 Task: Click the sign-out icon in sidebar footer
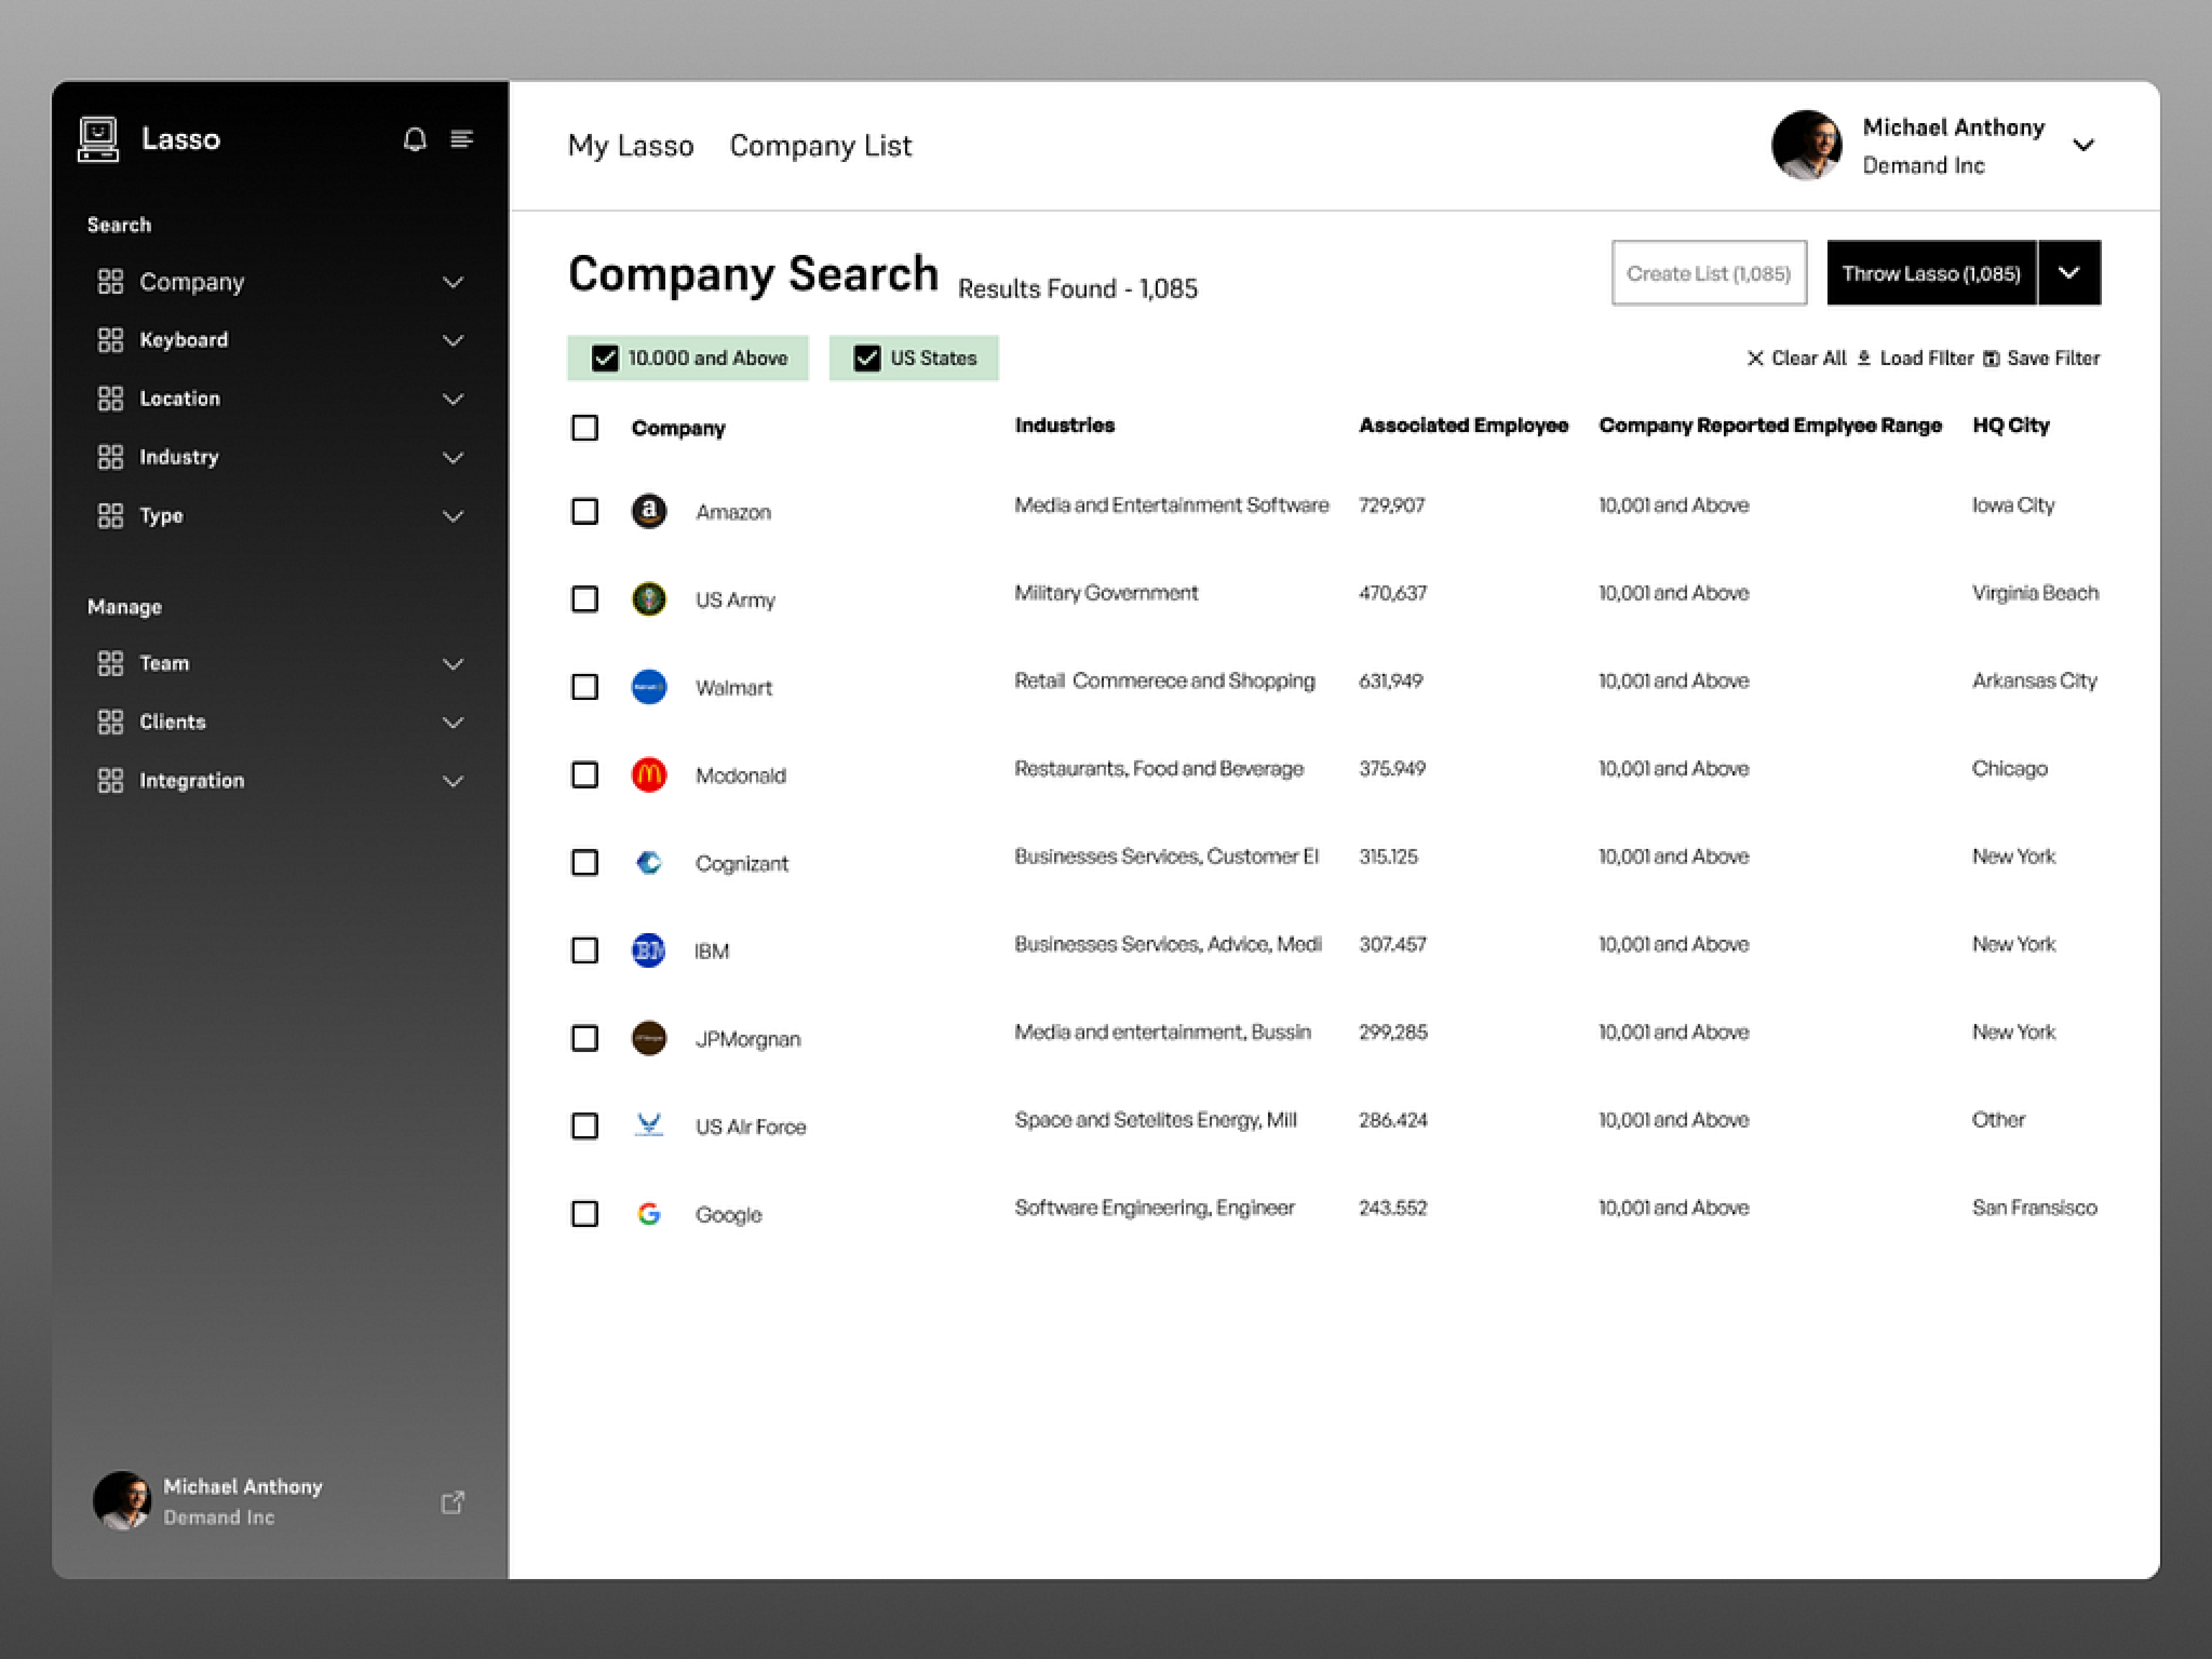click(453, 1502)
